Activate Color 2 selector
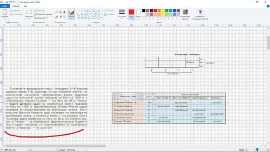The height and width of the screenshot is (152, 270). (138, 14)
